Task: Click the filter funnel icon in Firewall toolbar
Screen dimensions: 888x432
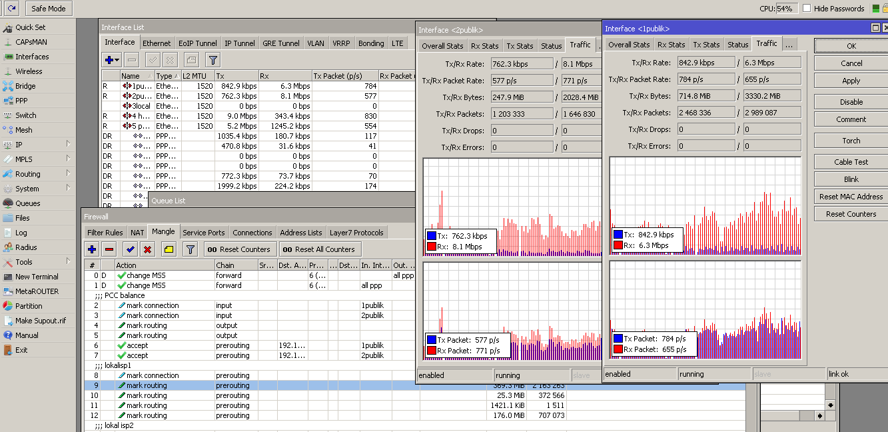Action: [191, 249]
